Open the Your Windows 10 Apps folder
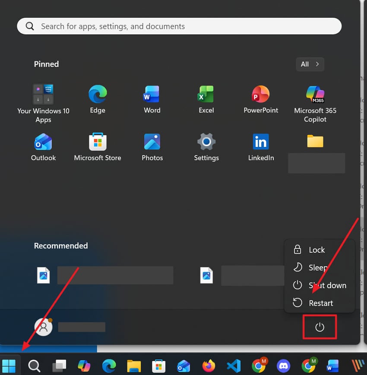 tap(43, 94)
